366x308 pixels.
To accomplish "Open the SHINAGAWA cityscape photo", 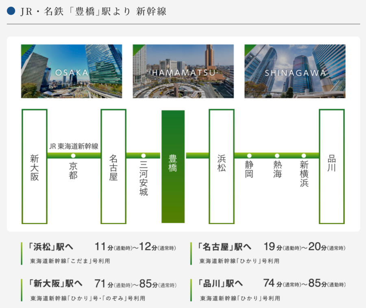I will click(295, 71).
